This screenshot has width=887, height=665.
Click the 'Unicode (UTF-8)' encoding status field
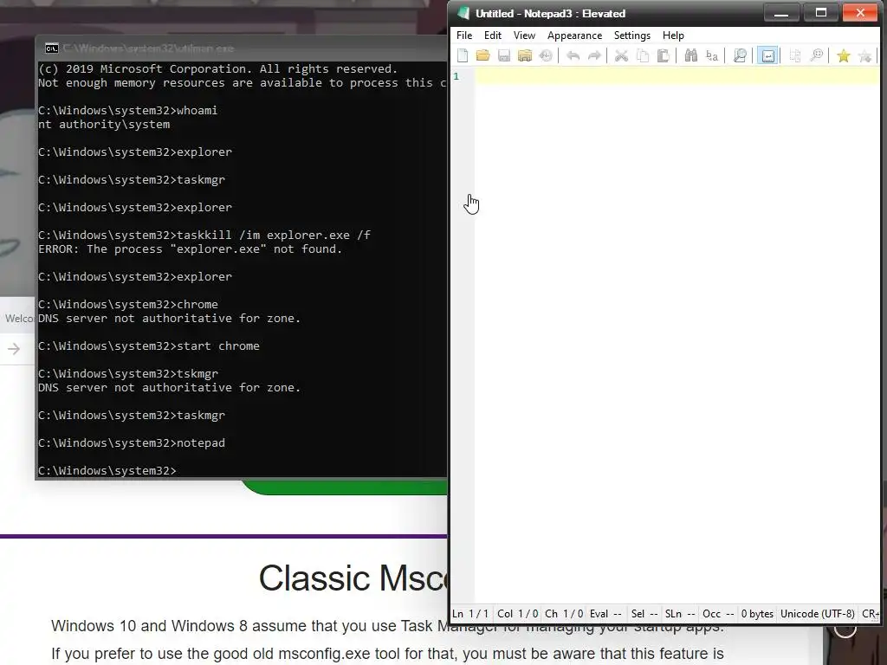[818, 614]
